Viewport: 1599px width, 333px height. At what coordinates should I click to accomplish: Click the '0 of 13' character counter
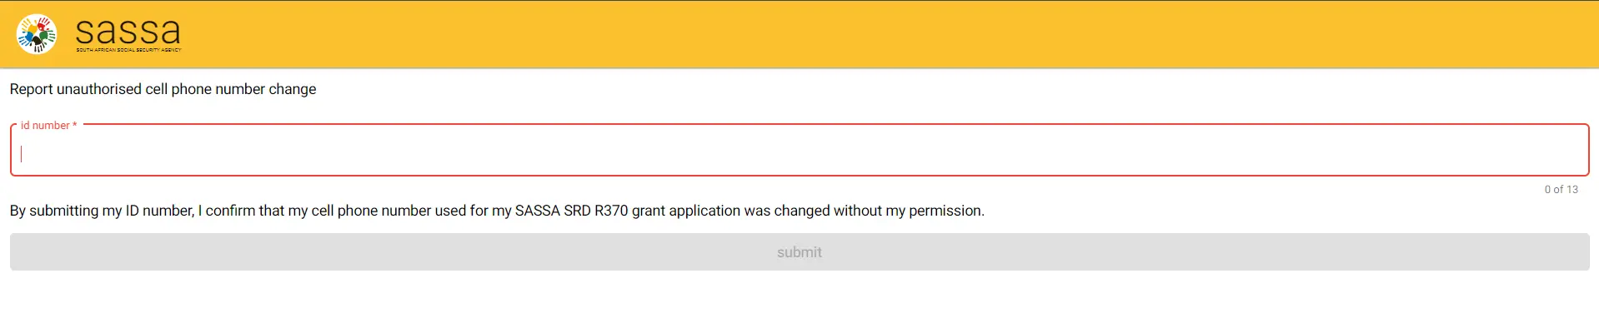1561,189
